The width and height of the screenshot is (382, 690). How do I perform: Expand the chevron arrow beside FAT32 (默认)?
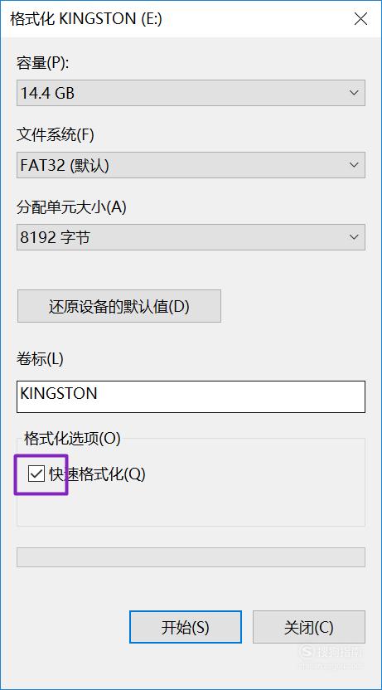[x=354, y=165]
